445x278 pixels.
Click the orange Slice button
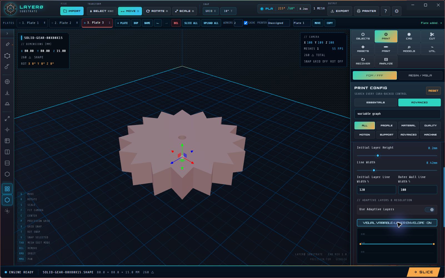pos(424,272)
